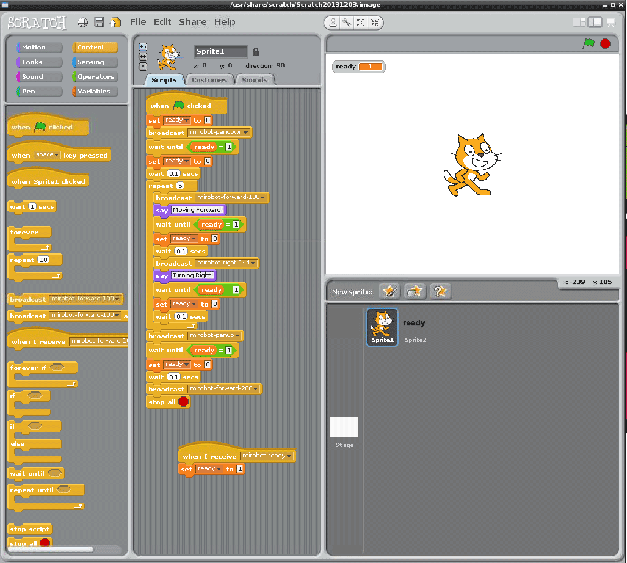The width and height of the screenshot is (627, 563).
Task: Select the Operators block category
Action: coord(95,76)
